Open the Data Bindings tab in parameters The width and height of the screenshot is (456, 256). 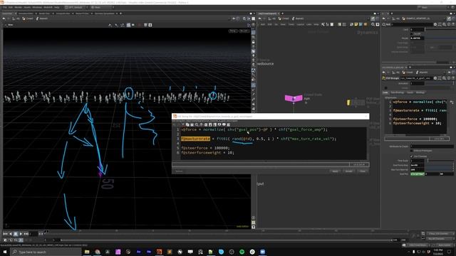[398, 92]
